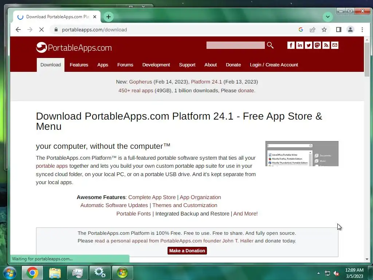Image resolution: width=373 pixels, height=280 pixels.
Task: Open PortableApps LinkedIn icon
Action: tap(299, 45)
